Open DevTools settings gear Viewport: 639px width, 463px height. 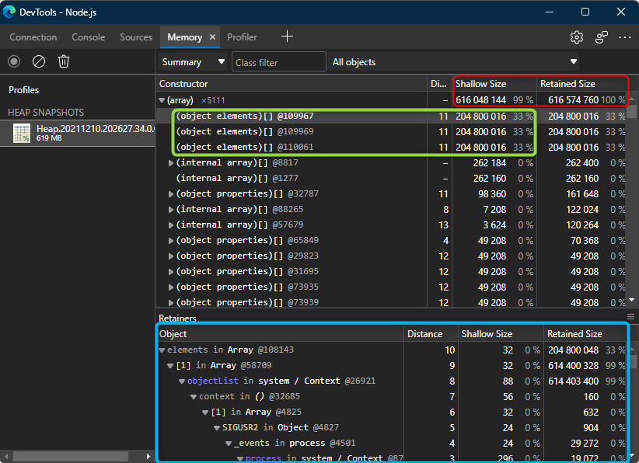pyautogui.click(x=576, y=37)
